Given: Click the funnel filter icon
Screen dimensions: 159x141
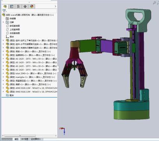Looking at the screenshot, I should click(x=4, y=11).
